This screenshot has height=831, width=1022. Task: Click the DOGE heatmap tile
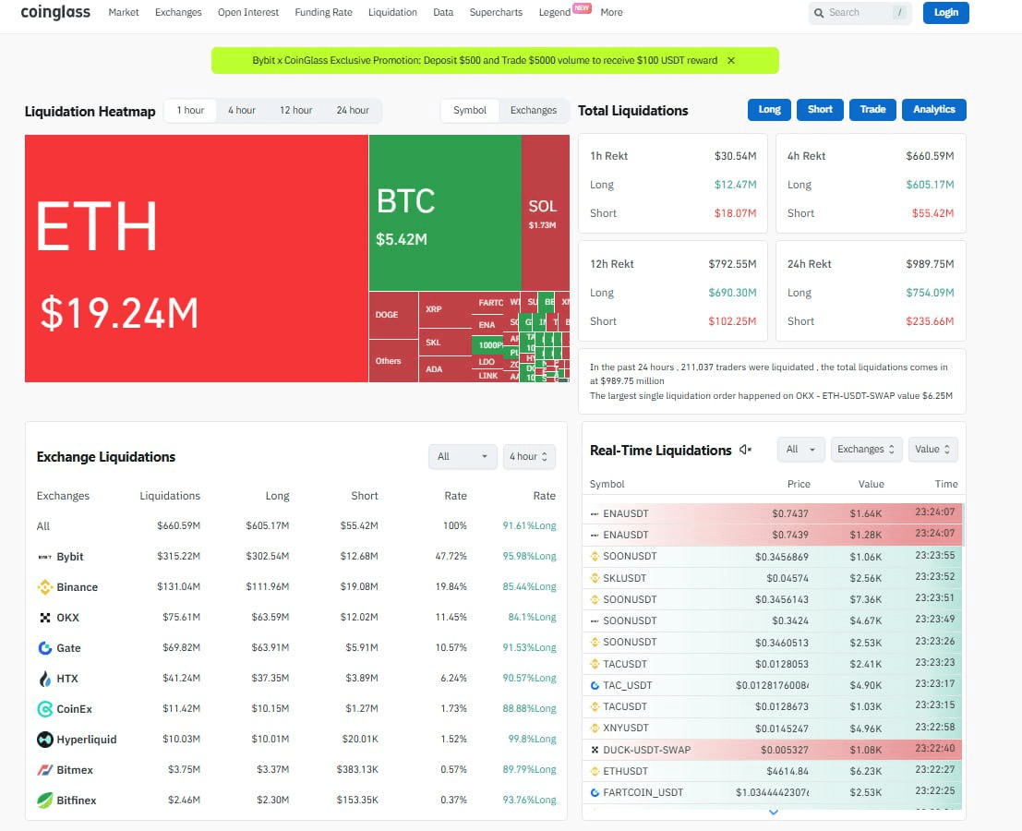tap(393, 316)
